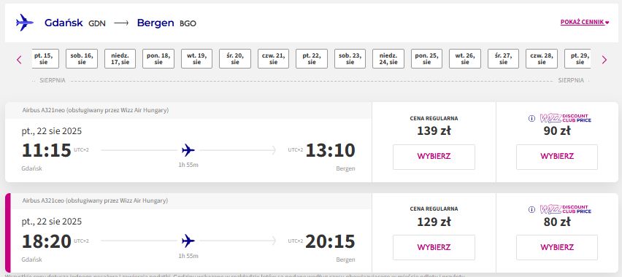Pick date tab śr. 27, sie

click(504, 58)
